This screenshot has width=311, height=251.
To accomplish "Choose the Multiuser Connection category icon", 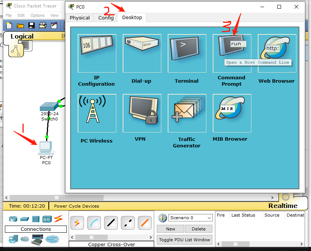I will coord(52,239).
